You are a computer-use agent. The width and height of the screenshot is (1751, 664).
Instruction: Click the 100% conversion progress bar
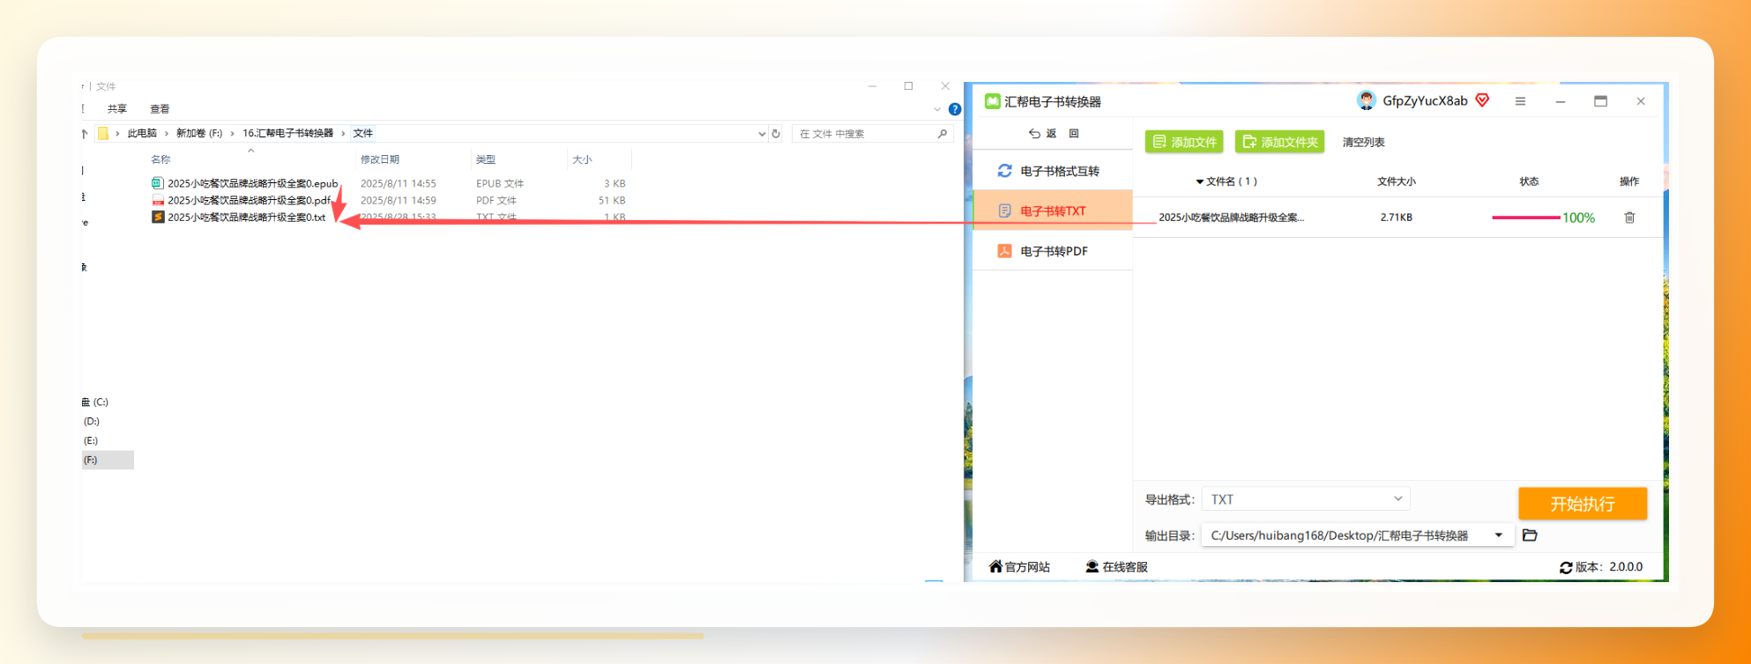point(1525,218)
